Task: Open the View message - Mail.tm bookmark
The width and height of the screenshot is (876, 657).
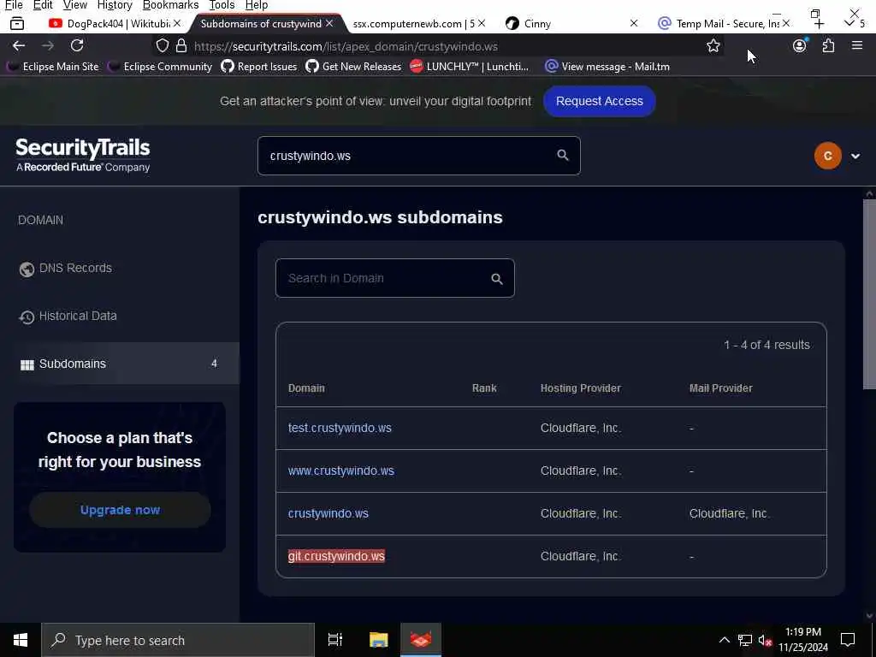Action: coord(607,67)
